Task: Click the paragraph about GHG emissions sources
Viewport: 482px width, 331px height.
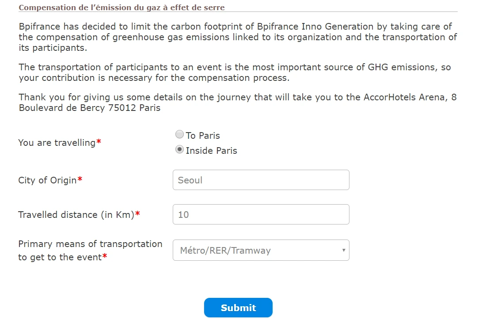Action: [x=235, y=72]
